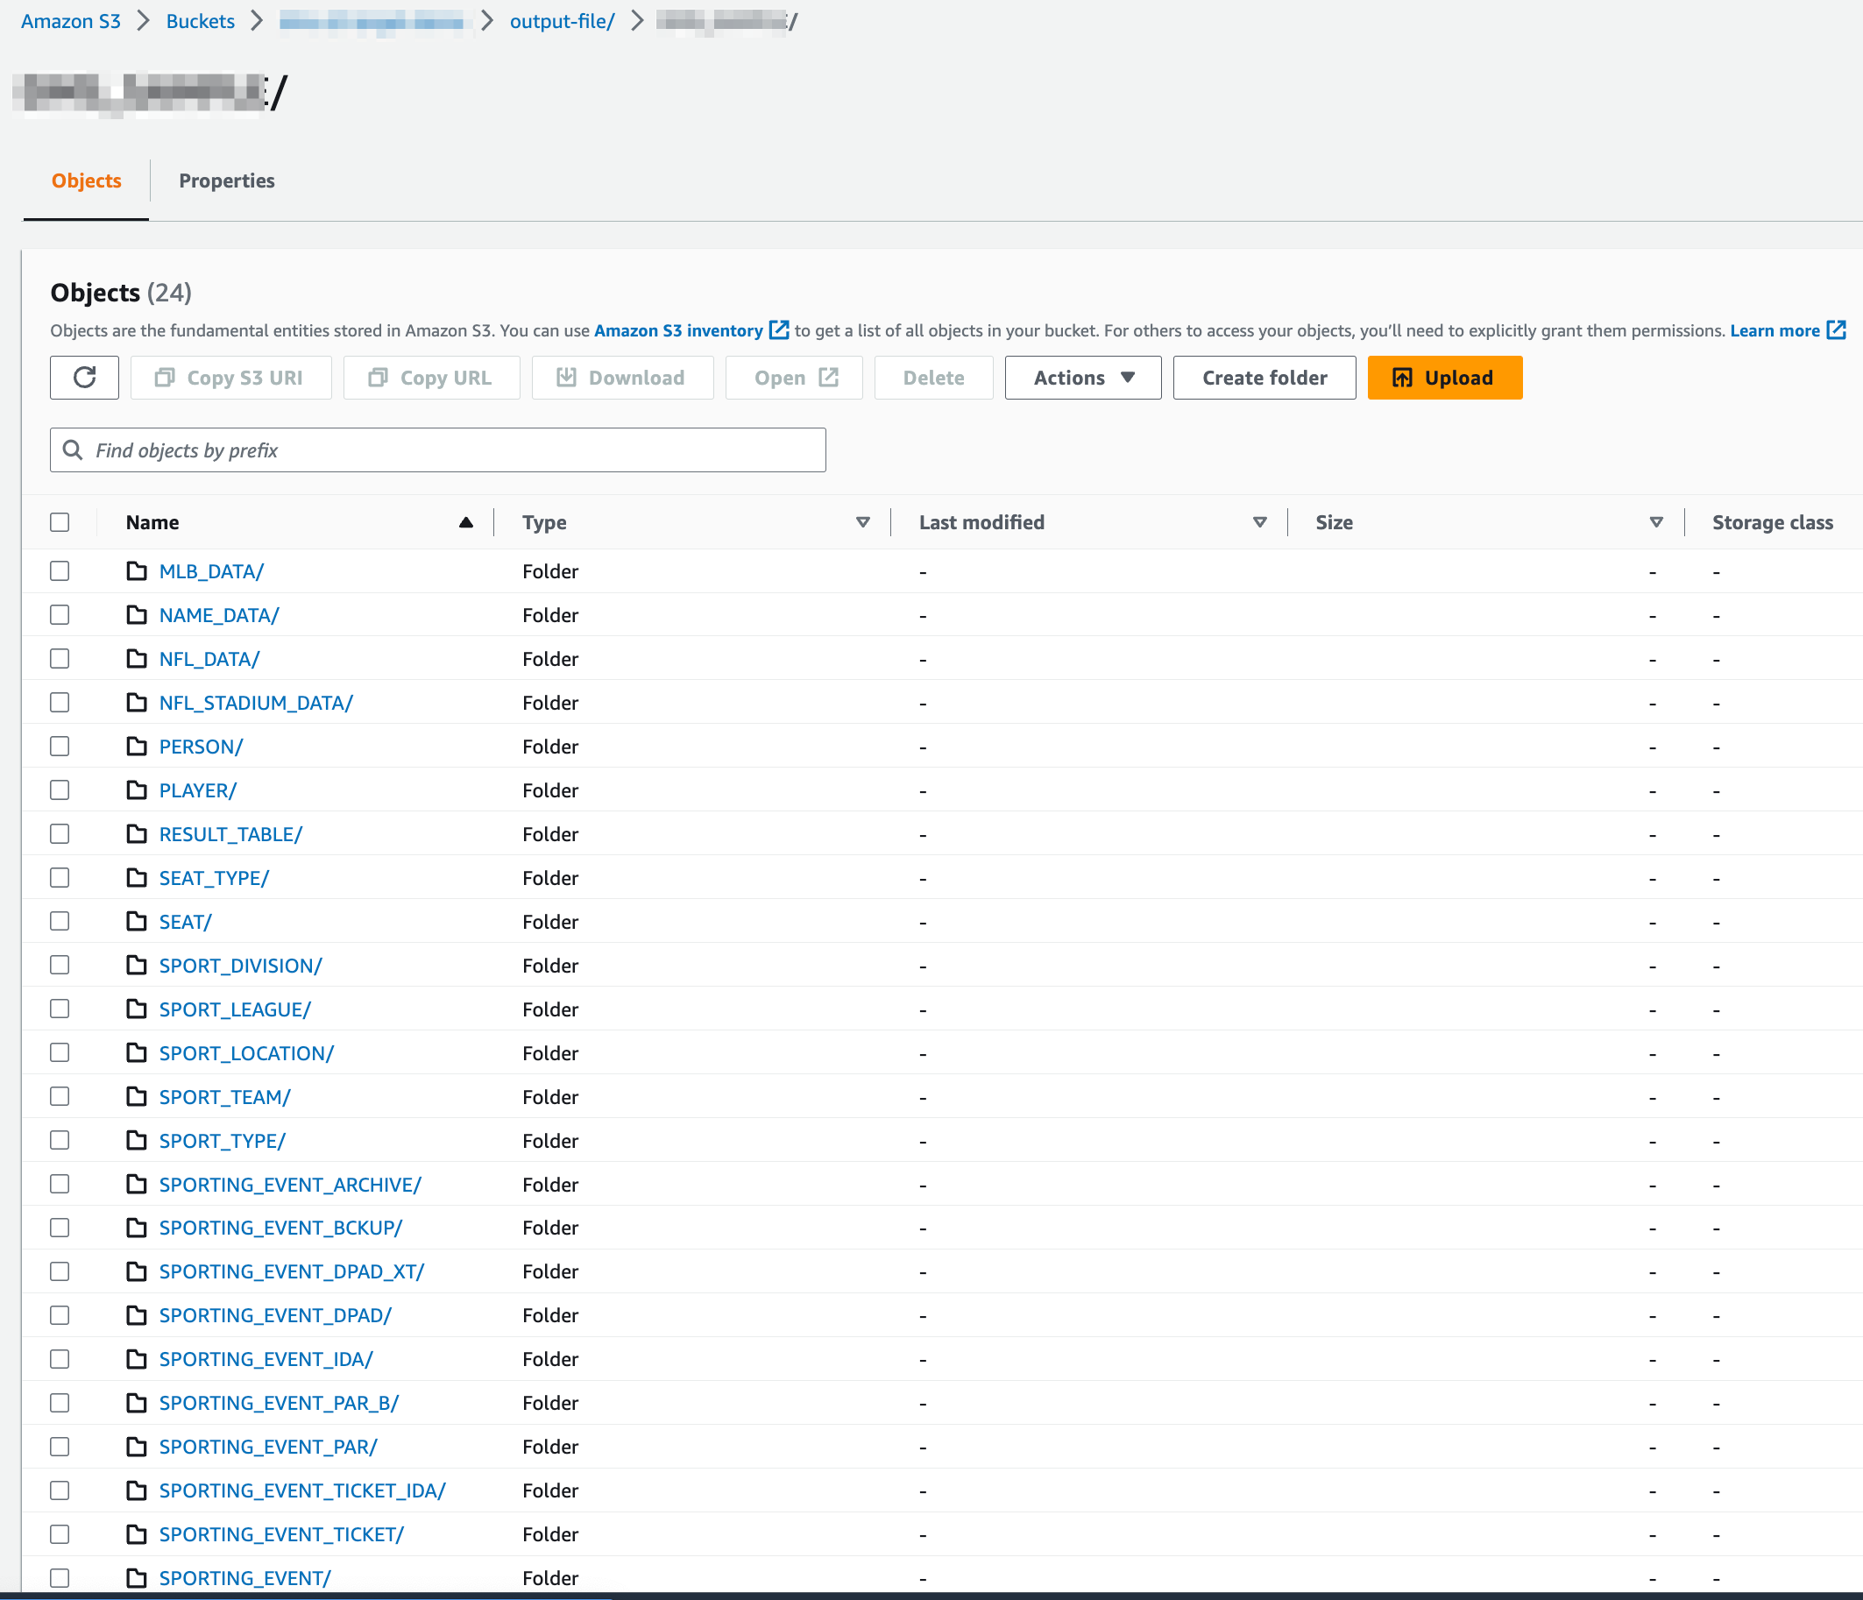
Task: Click the search magnifier icon in prefix field
Action: click(73, 450)
